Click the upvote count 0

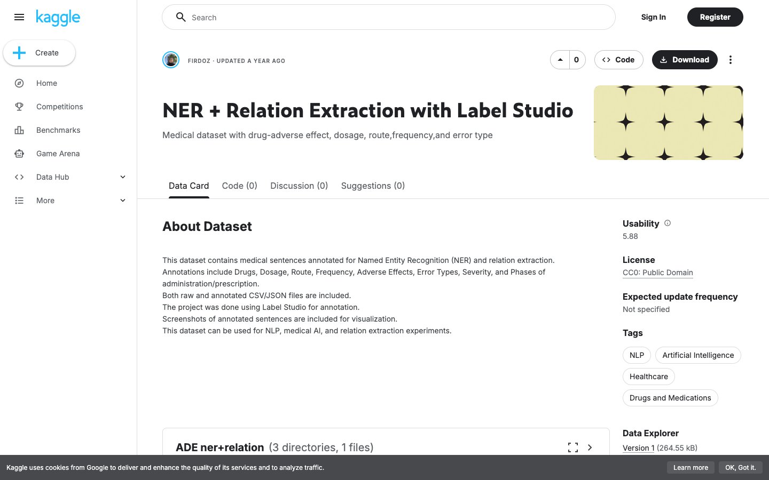tap(577, 60)
